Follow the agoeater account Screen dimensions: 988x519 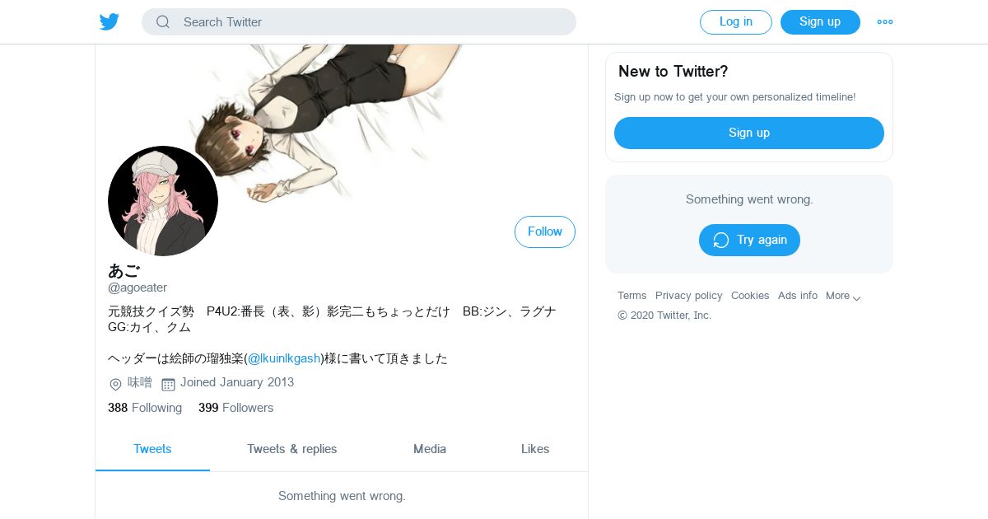tap(545, 231)
